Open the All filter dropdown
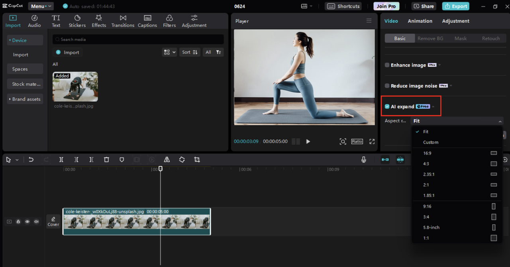The width and height of the screenshot is (510, 267). point(213,52)
